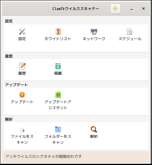Open the 解析 magnifying glass icon
Screen dimensions: 152x165
tap(94, 129)
